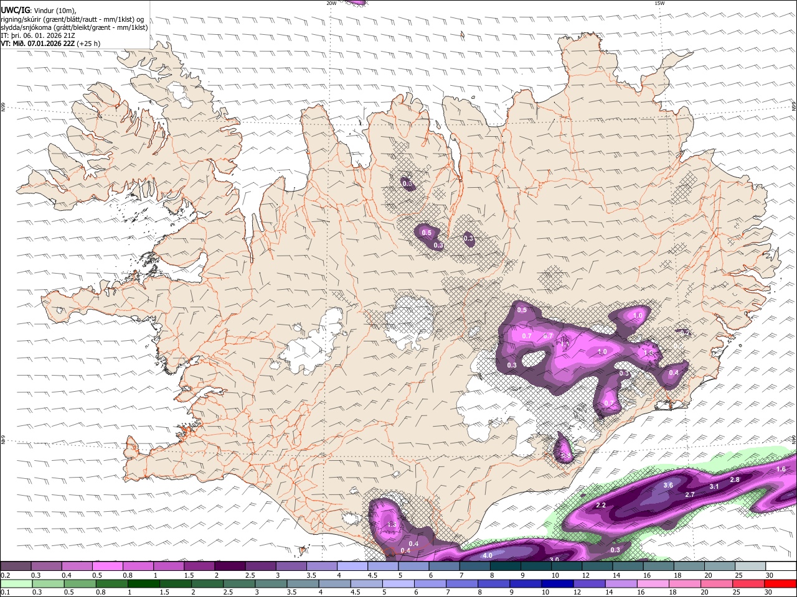Screen dimensions: 797x597
Task: Click the 1.6 value at the map's right edge
Action: click(x=781, y=470)
